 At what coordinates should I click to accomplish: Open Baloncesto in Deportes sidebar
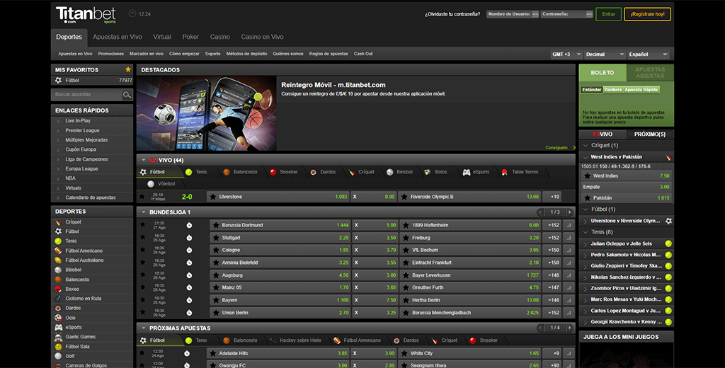tap(77, 280)
